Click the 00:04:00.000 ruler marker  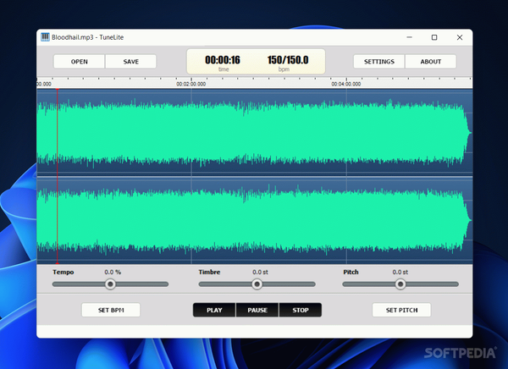345,84
